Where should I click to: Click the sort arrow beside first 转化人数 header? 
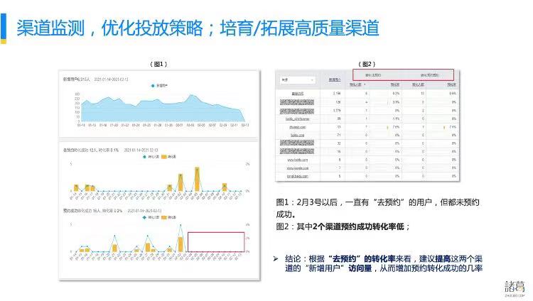(x=365, y=84)
